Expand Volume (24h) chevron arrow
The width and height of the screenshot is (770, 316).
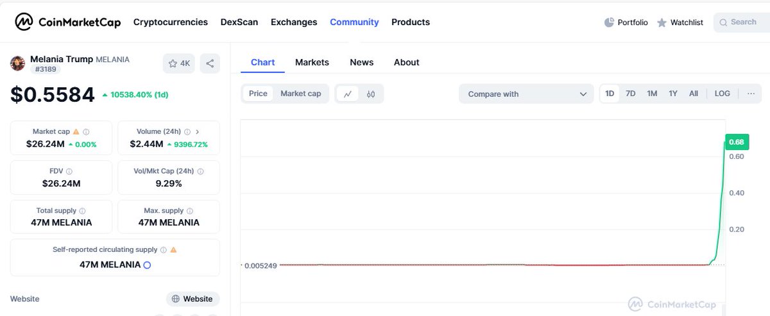197,131
